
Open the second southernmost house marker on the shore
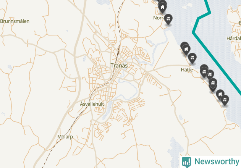click(x=220, y=94)
